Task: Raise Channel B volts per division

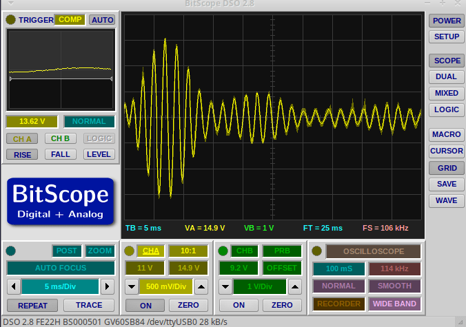Action: coord(295,287)
